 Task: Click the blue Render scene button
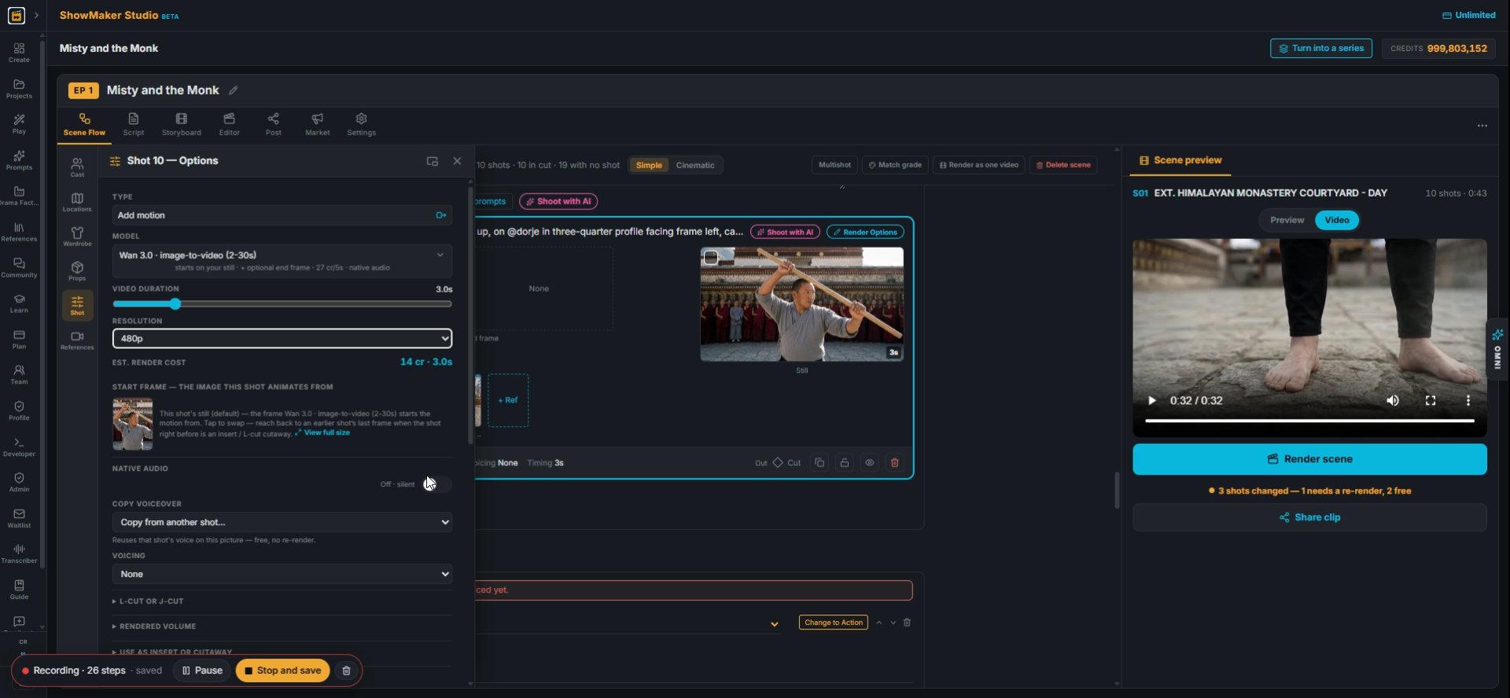pyautogui.click(x=1309, y=459)
